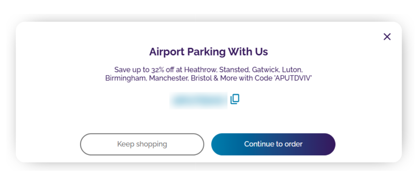
Task: Click the word Manchester in description
Action: click(168, 78)
